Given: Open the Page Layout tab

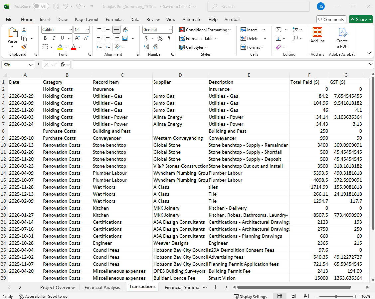Looking at the screenshot, I should [x=87, y=19].
